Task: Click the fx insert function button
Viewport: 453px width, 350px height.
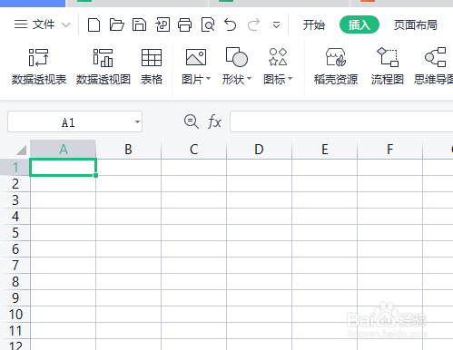Action: [x=214, y=122]
